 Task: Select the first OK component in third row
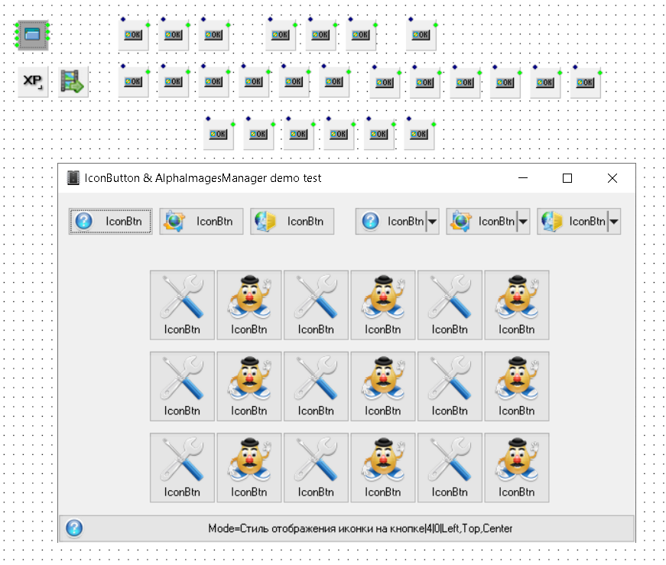[x=219, y=134]
